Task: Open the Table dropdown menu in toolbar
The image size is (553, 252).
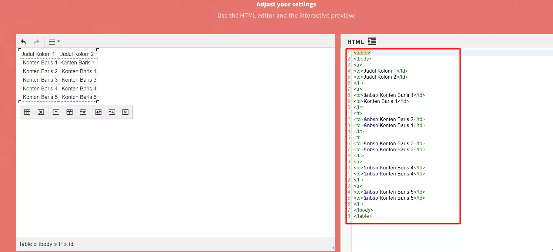Action: pos(55,42)
